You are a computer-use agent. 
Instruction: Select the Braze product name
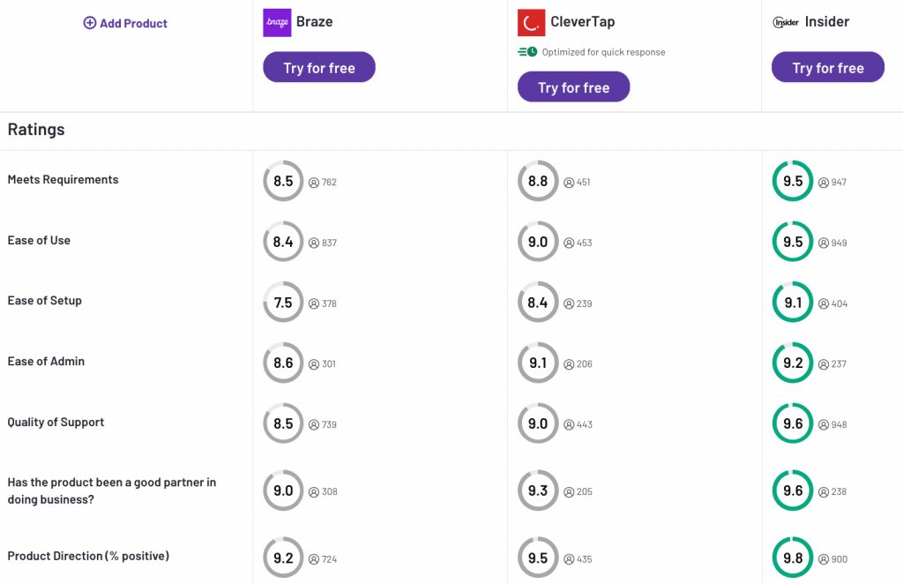point(314,22)
